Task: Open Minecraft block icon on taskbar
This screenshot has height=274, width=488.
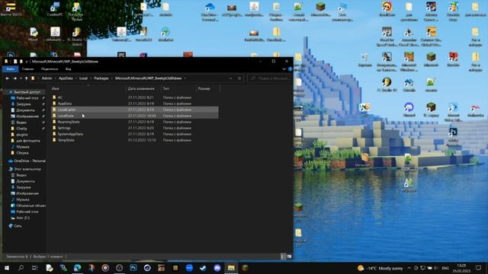Action: point(245,268)
